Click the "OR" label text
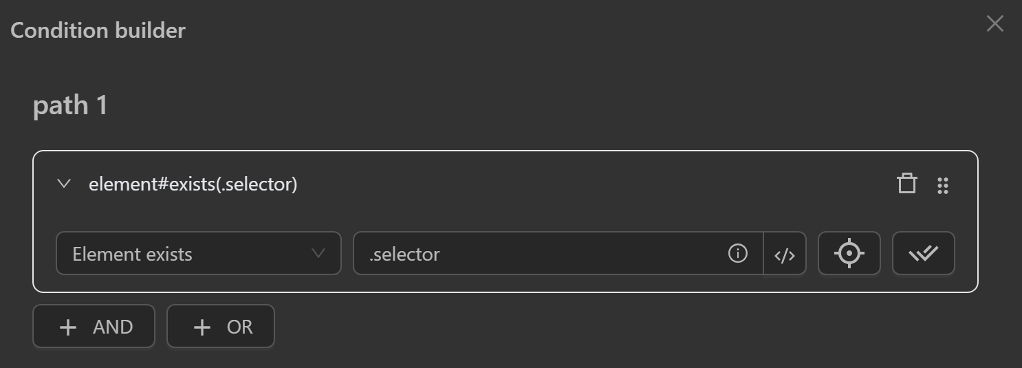1022x368 pixels. 240,327
